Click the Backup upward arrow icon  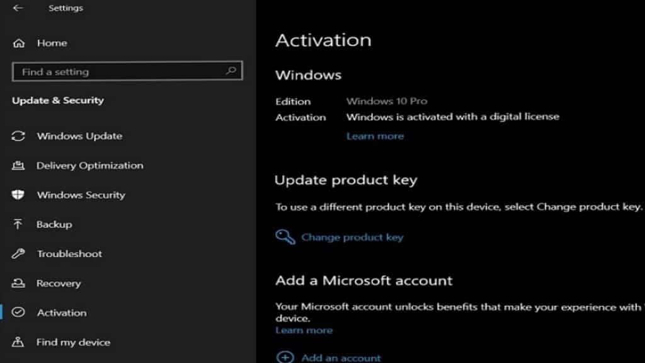tap(18, 224)
